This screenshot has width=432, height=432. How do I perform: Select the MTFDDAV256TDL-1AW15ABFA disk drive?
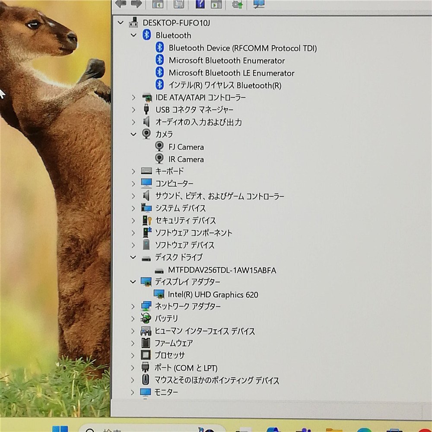[222, 270]
